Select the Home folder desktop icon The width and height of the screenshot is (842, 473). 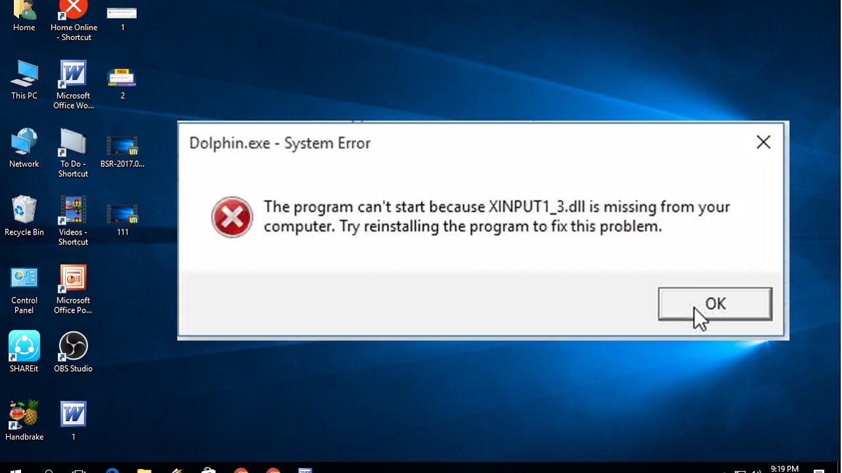tap(24, 16)
